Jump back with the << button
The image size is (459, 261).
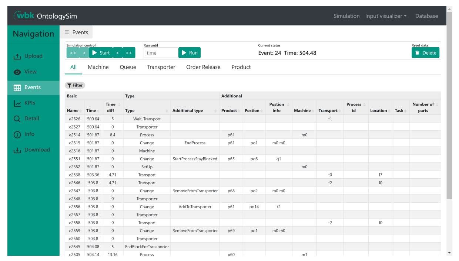pos(73,53)
